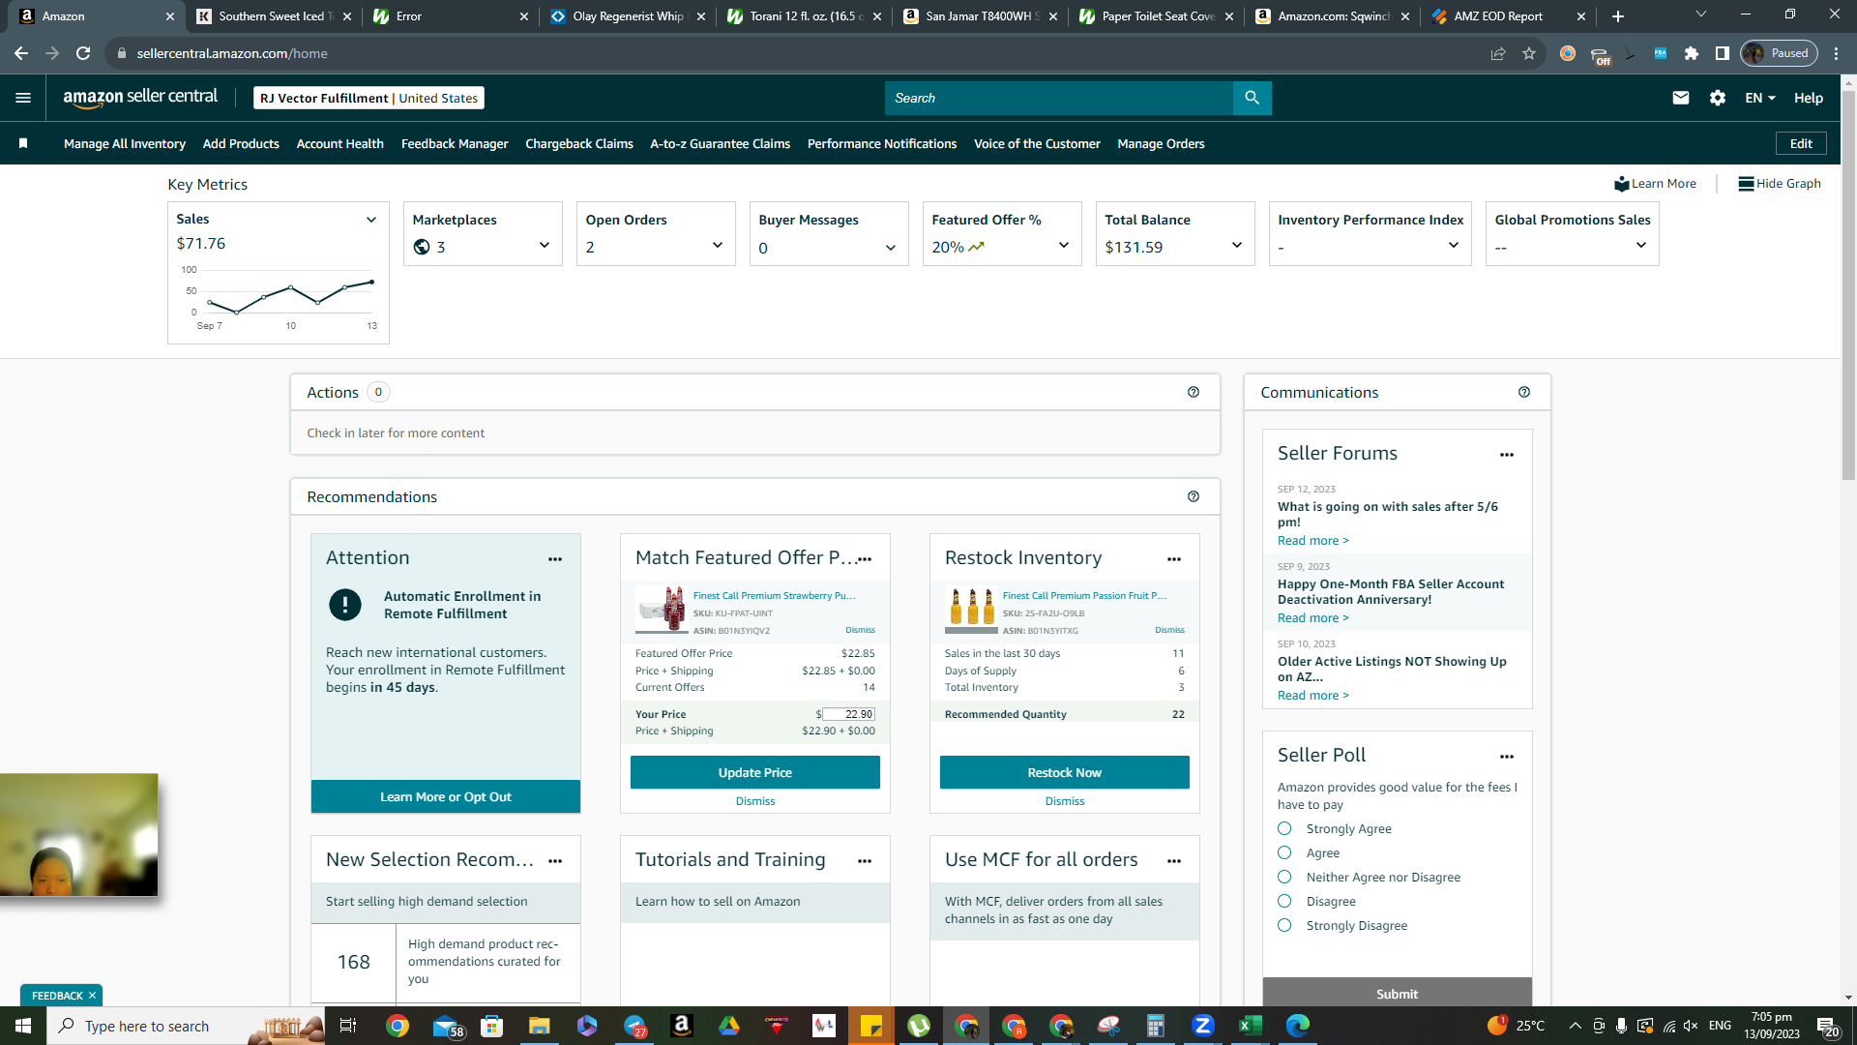The height and width of the screenshot is (1045, 1857).
Task: Open Voice of the Customer page
Action: [x=1037, y=143]
